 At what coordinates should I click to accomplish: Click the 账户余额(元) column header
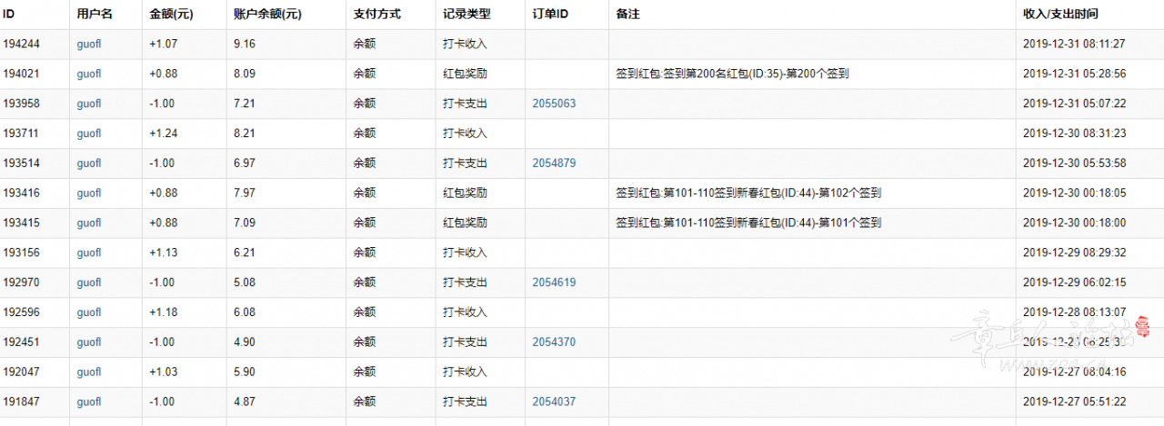[x=267, y=15]
